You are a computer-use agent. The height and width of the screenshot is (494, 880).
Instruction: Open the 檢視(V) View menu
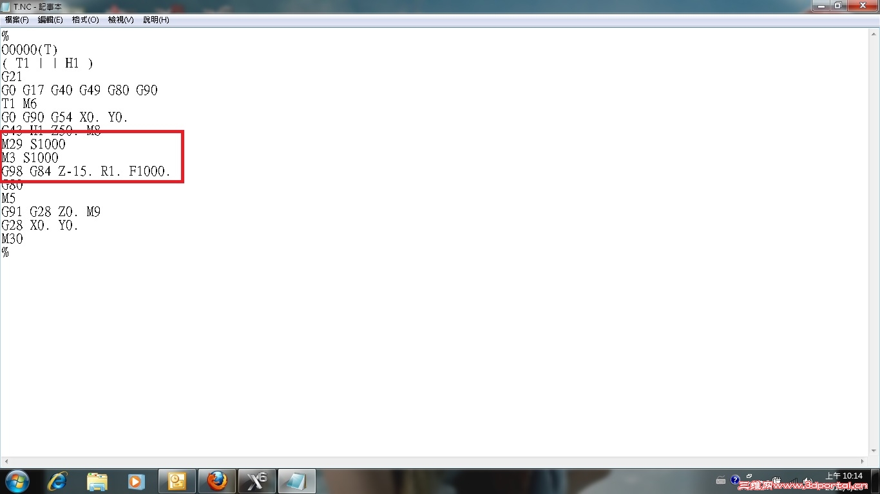[120, 20]
